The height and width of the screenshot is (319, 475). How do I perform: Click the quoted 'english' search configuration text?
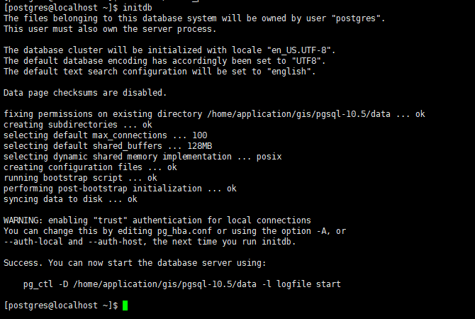pyautogui.click(x=294, y=72)
